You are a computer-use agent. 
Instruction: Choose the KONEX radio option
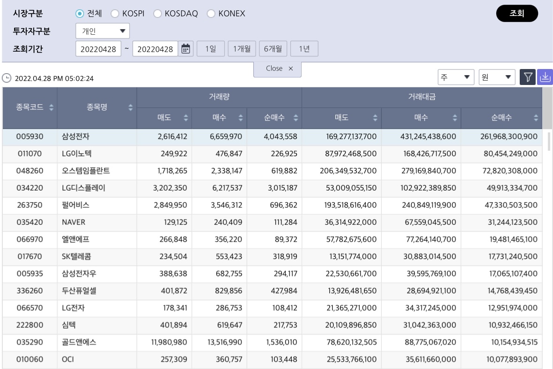tap(211, 14)
